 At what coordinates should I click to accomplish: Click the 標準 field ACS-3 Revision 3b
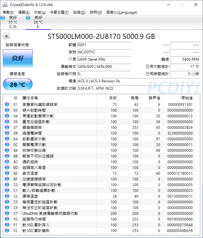pos(139,81)
